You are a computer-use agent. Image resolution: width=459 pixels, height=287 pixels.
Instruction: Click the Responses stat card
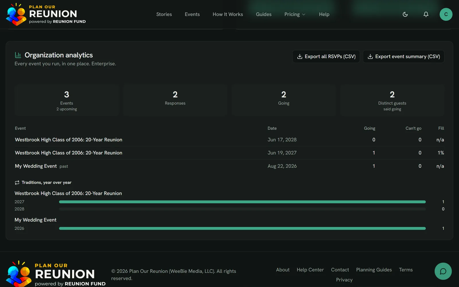click(x=175, y=100)
